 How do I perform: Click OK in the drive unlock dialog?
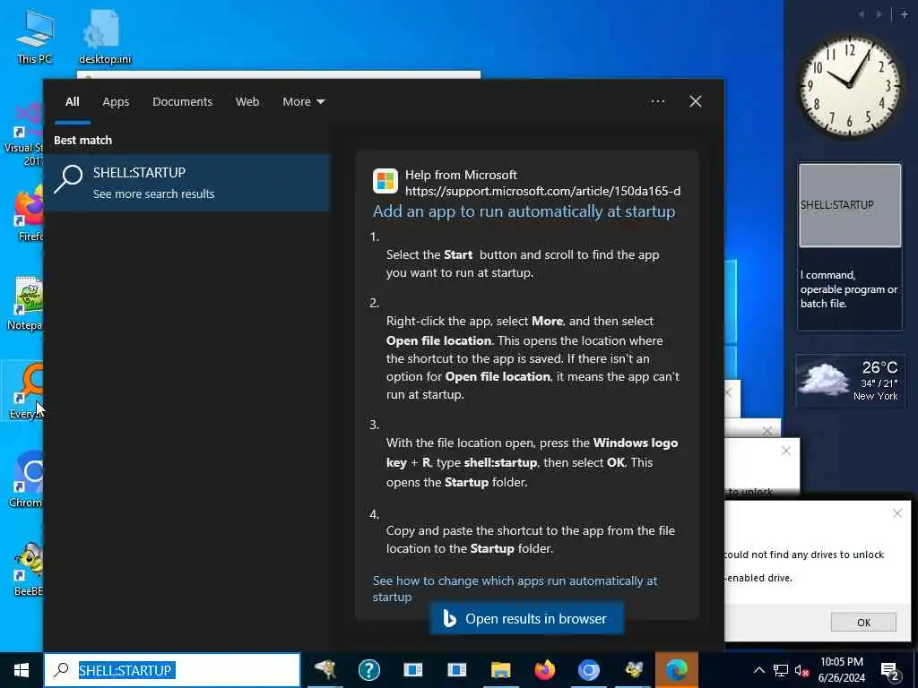point(863,622)
